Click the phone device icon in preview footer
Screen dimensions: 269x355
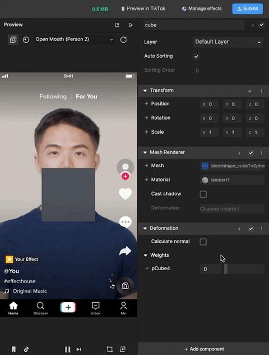(14, 349)
